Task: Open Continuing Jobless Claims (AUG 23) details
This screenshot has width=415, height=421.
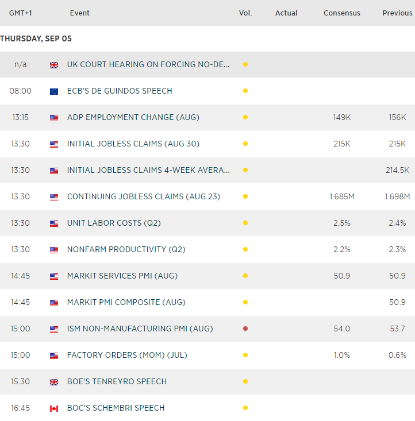Action: point(143,196)
